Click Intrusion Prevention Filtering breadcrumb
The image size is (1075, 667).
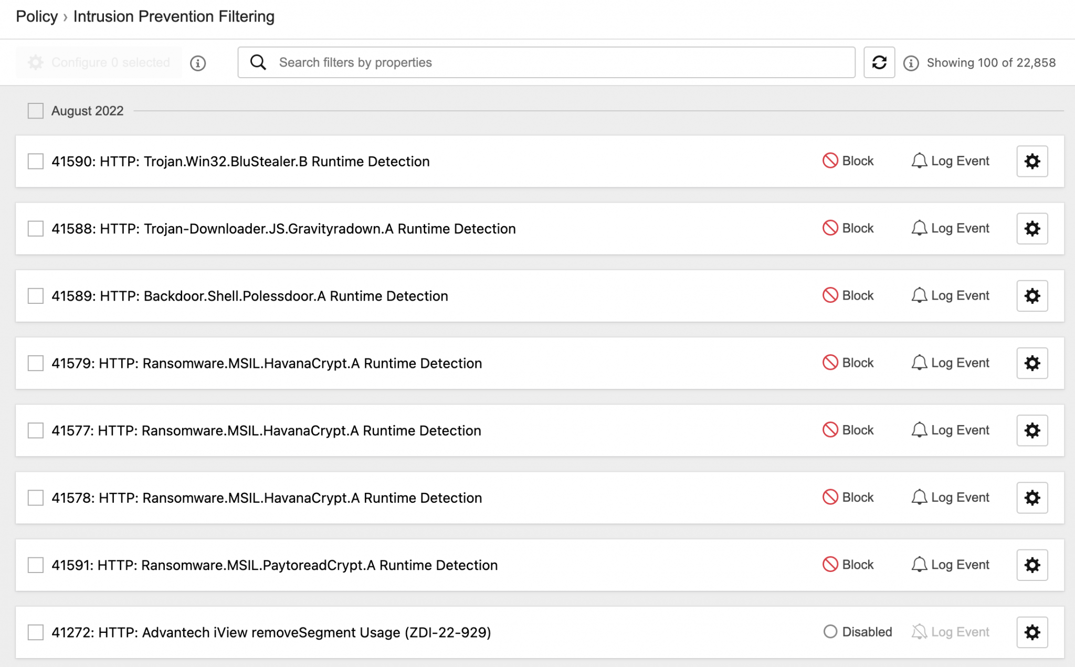point(174,17)
